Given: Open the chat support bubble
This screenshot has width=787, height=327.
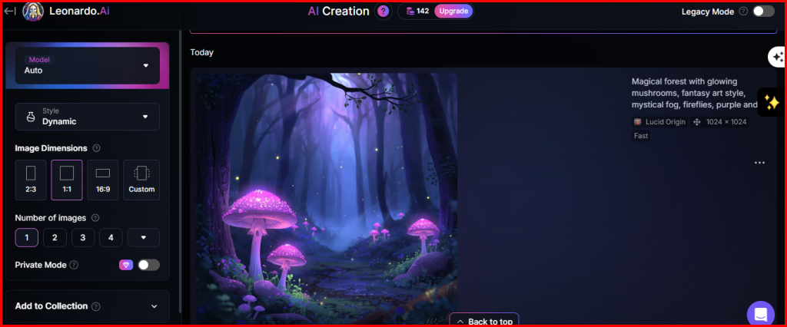Looking at the screenshot, I should (x=760, y=314).
